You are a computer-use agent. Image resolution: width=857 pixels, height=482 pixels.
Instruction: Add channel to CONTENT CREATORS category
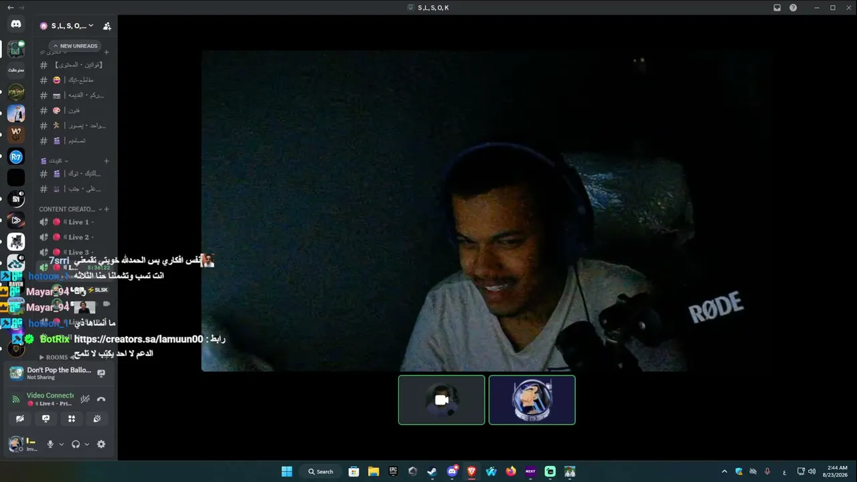pyautogui.click(x=106, y=209)
